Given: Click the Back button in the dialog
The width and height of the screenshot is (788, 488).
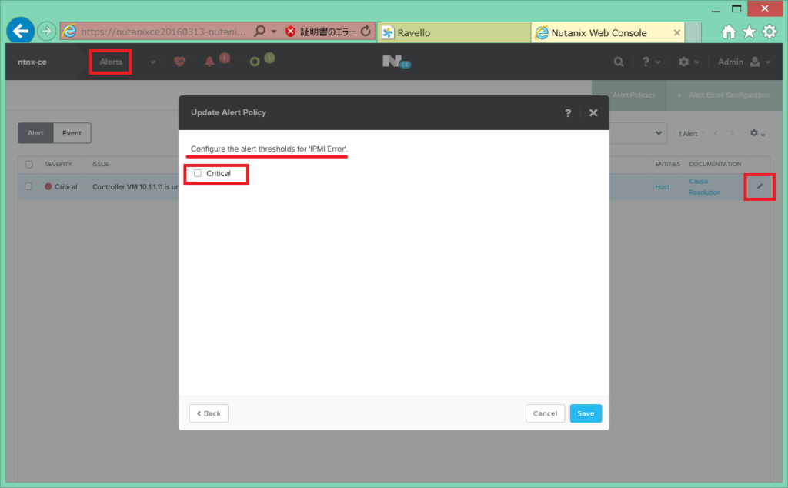Looking at the screenshot, I should click(209, 413).
